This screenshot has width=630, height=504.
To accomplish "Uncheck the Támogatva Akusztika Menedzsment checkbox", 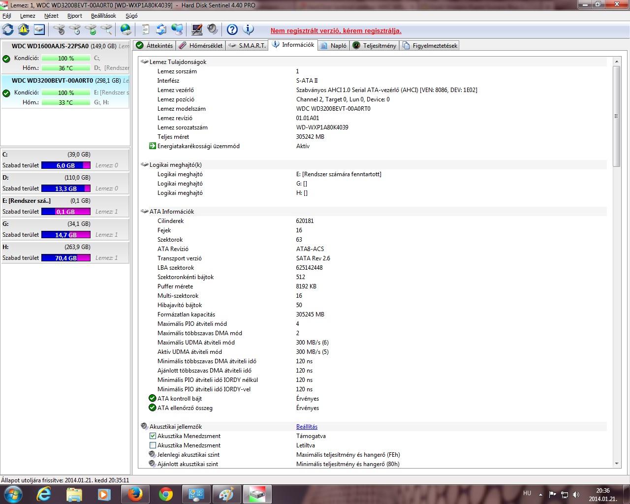I will tap(153, 436).
